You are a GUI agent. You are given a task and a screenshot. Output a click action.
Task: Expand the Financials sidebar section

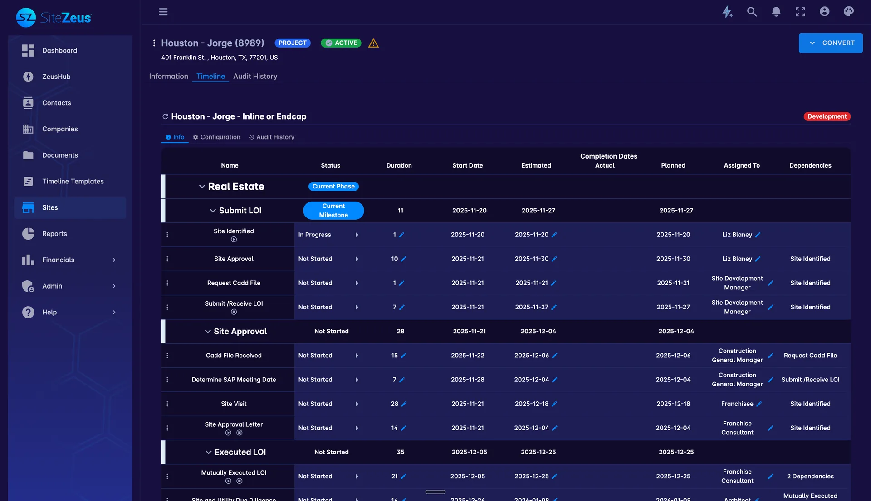click(x=114, y=260)
